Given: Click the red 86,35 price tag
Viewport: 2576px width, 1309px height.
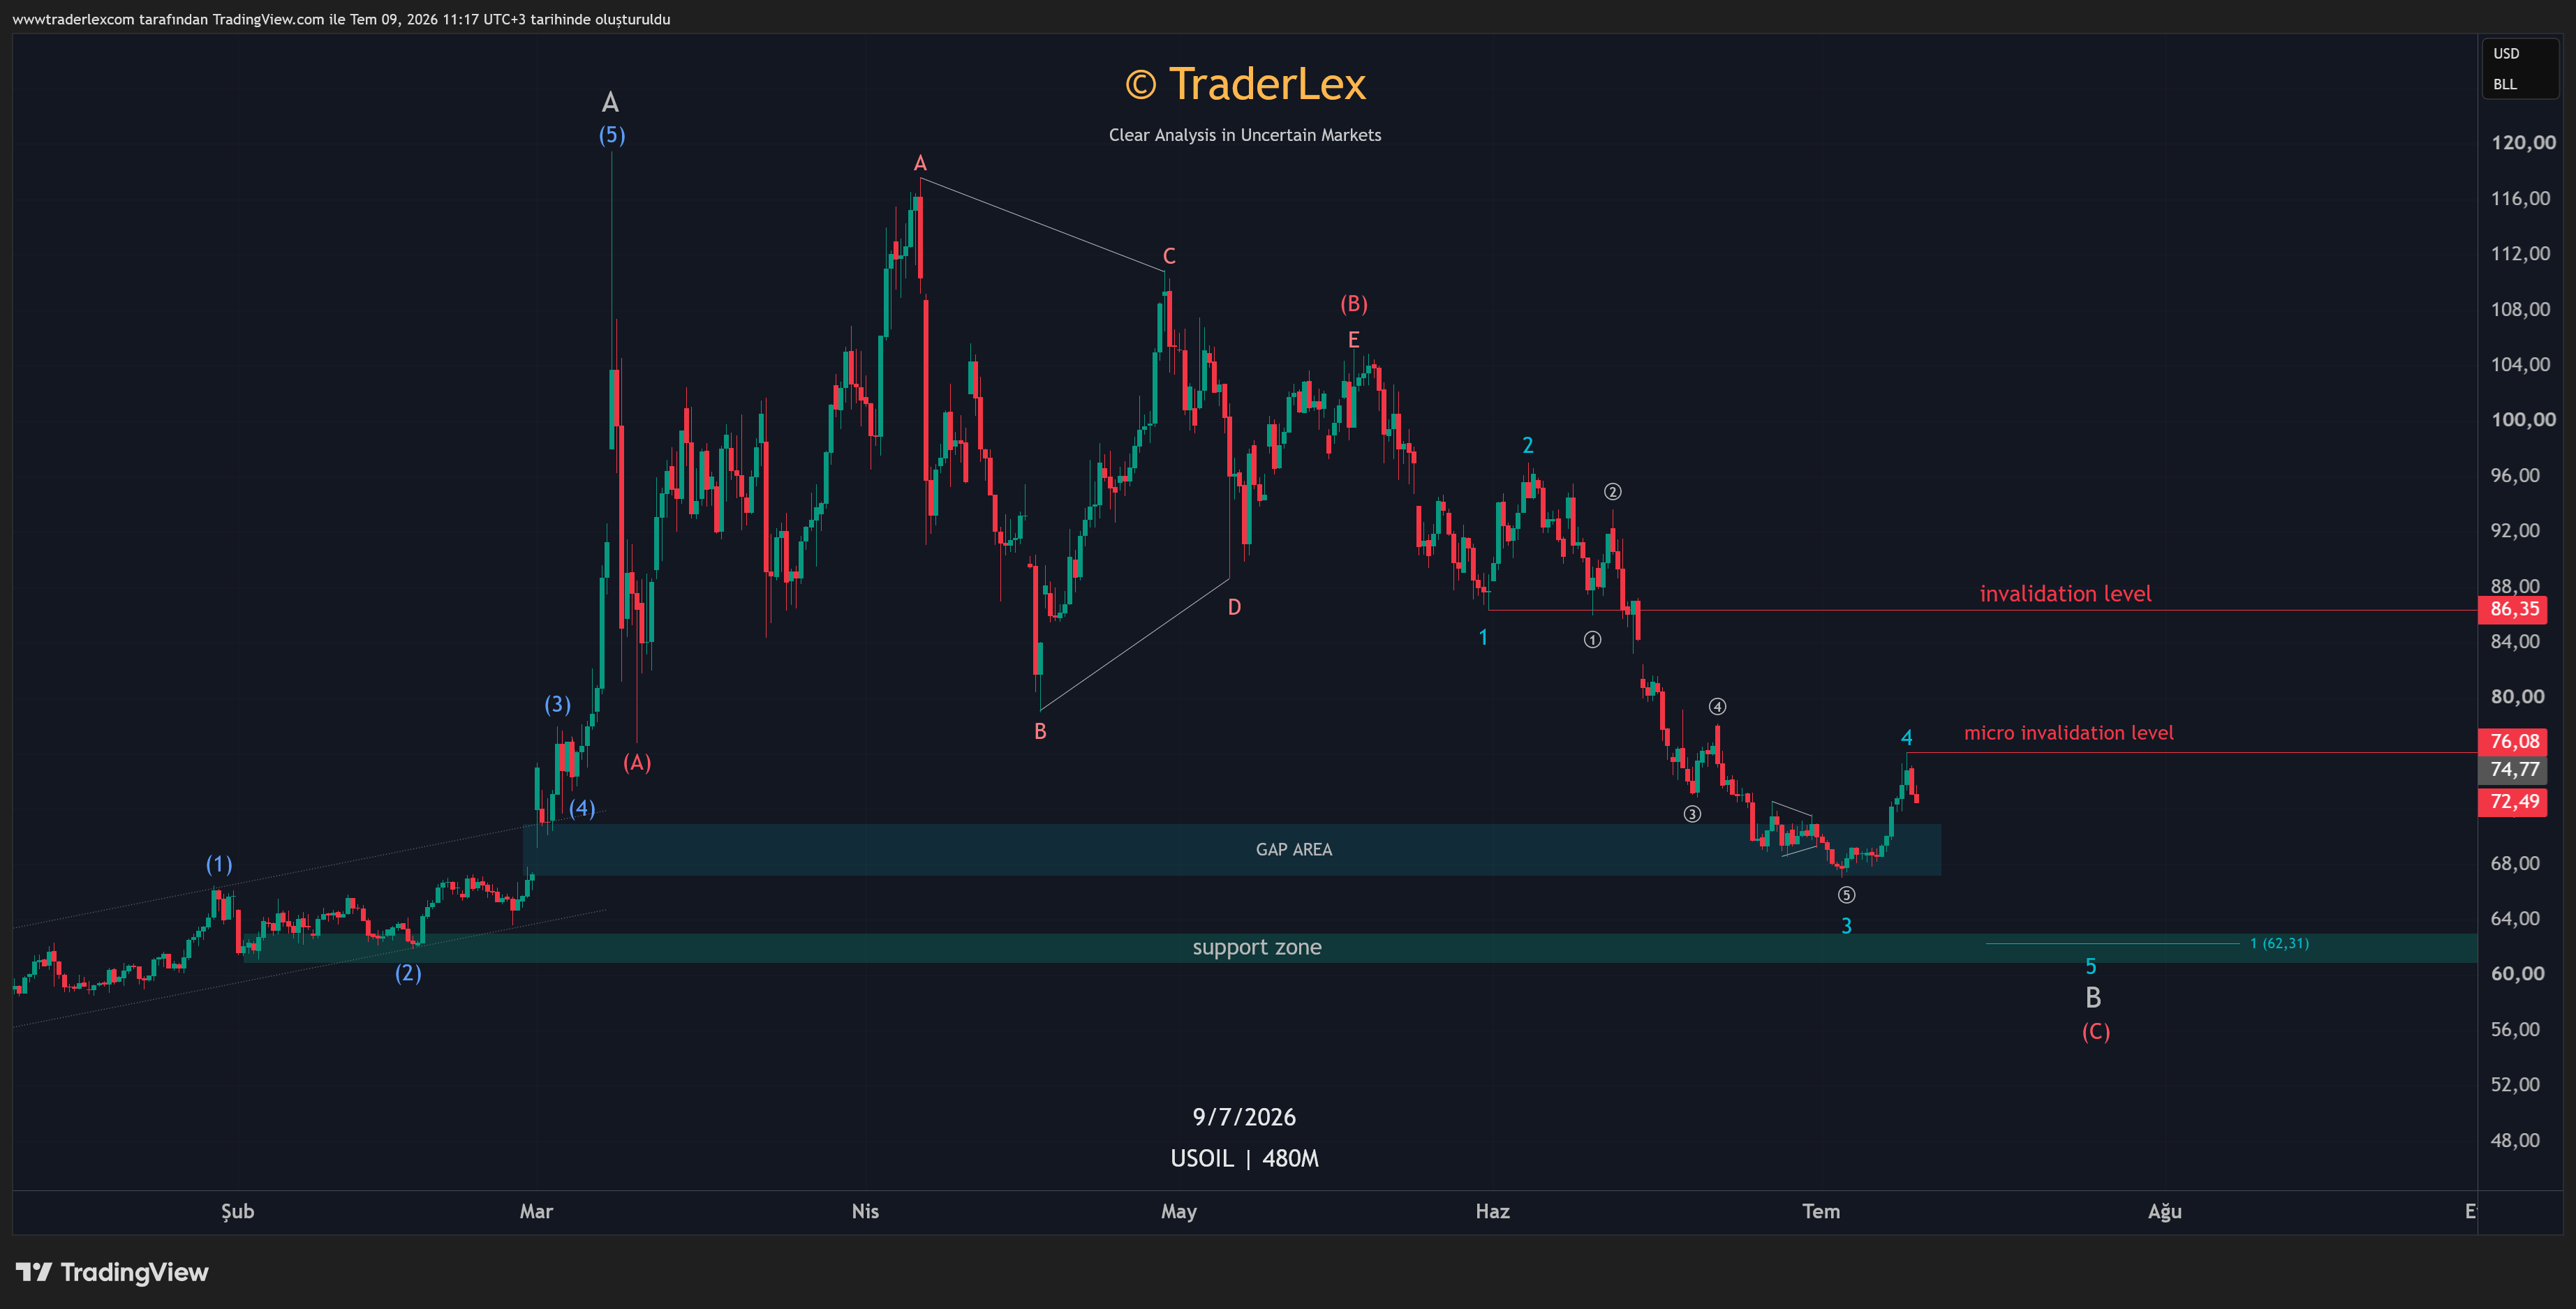Looking at the screenshot, I should click(x=2513, y=608).
